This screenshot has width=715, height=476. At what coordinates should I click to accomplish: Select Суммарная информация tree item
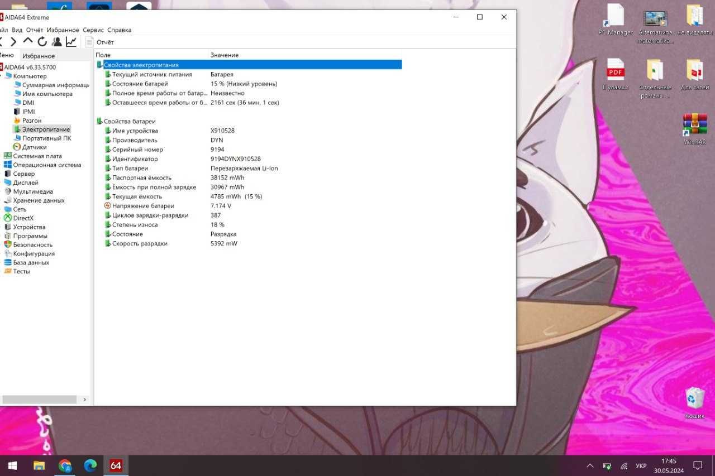coord(51,85)
